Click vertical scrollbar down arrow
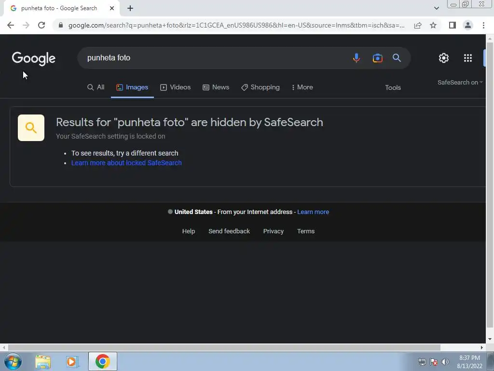The width and height of the screenshot is (494, 371). pos(490,339)
